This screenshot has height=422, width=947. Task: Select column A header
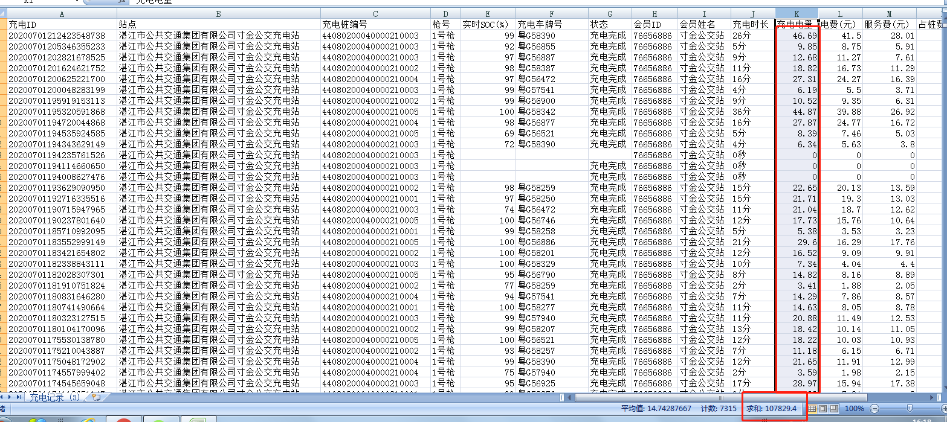coord(62,13)
